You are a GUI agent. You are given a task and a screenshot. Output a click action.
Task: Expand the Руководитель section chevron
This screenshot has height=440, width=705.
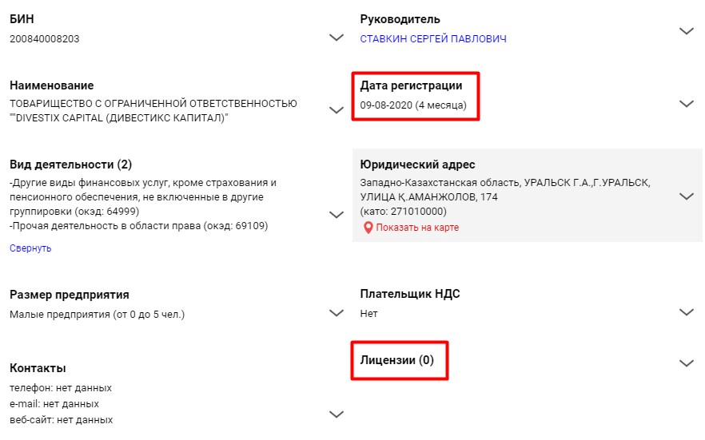(686, 31)
